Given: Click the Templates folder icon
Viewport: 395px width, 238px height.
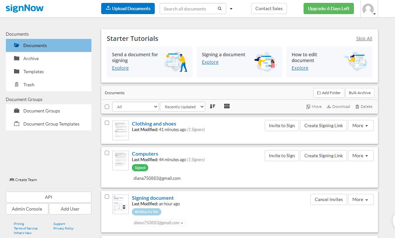Looking at the screenshot, I should tap(17, 72).
